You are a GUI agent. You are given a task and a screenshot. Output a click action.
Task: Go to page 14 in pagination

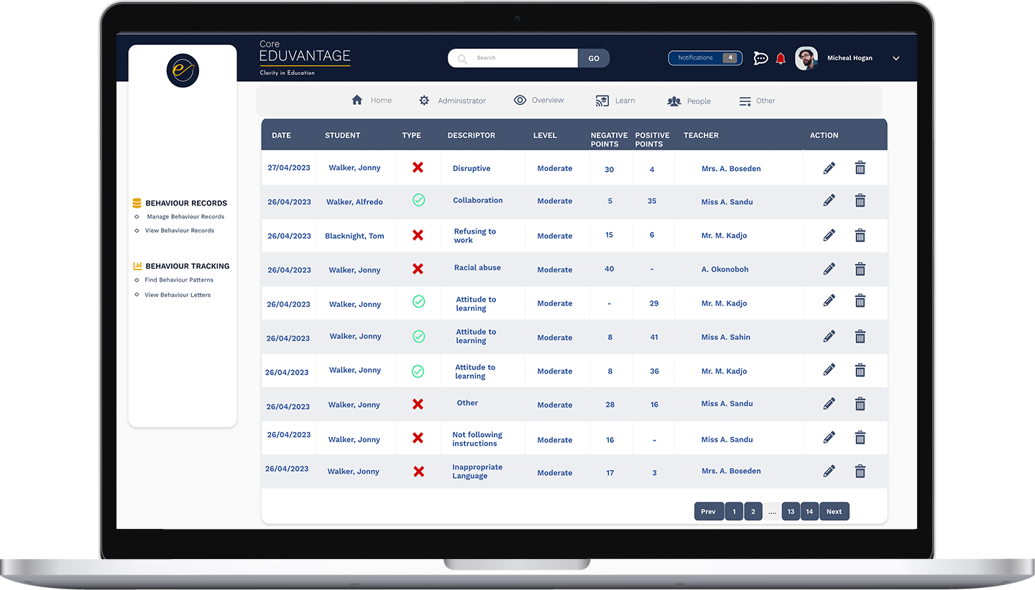tap(809, 511)
